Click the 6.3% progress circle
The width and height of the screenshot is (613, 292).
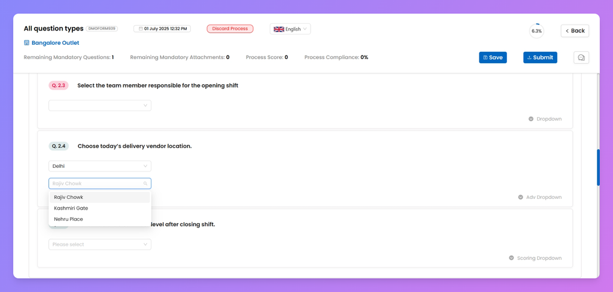coord(536,31)
